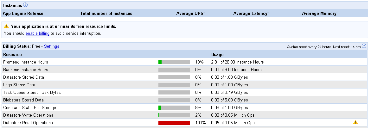
Task: Select the Datastore Write Operations label
Action: point(28,115)
